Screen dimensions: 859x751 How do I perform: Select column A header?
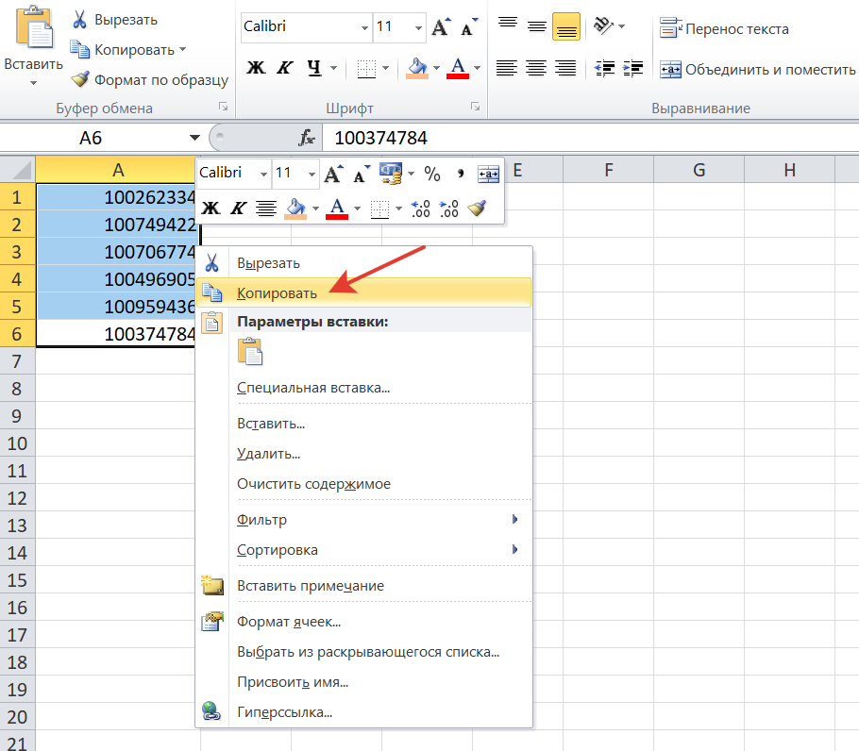click(x=117, y=170)
